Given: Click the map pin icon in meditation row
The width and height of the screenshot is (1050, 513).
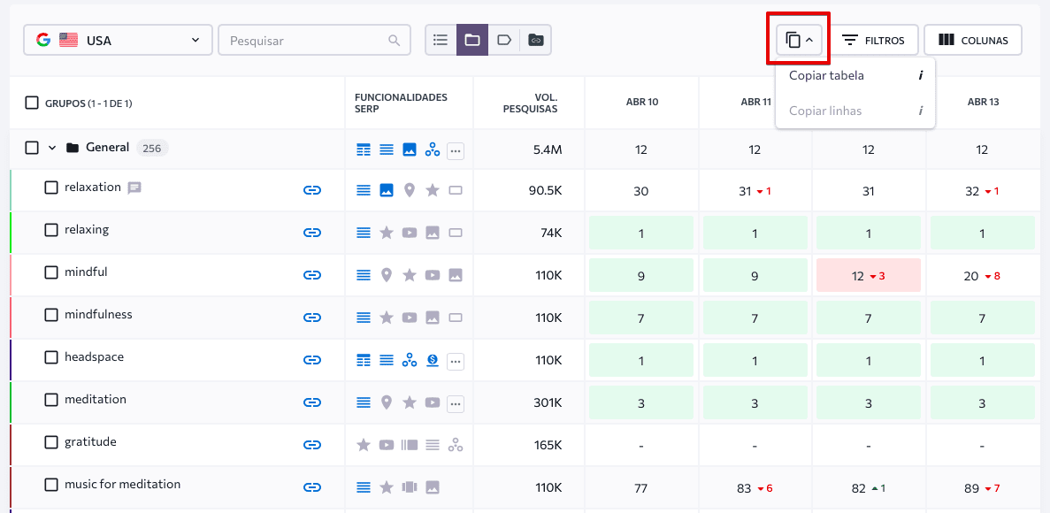Looking at the screenshot, I should click(387, 402).
